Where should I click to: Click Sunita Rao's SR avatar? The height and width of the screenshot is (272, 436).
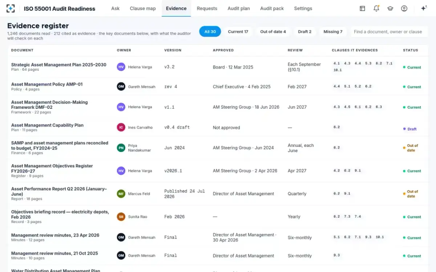pos(121,217)
